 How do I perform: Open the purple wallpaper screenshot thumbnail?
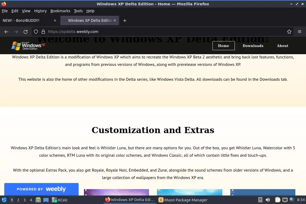pyautogui.click(x=116, y=192)
